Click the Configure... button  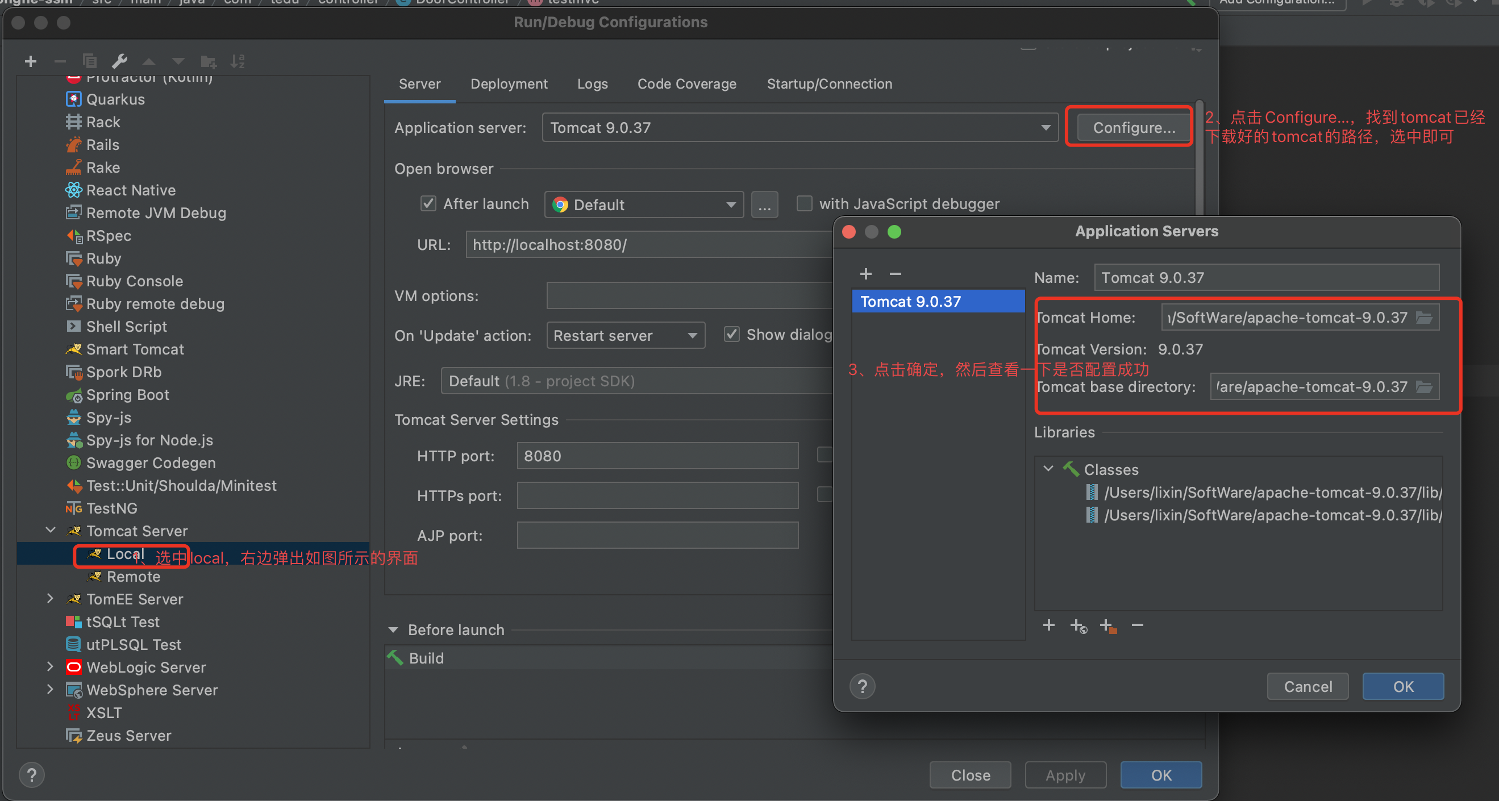click(1134, 128)
